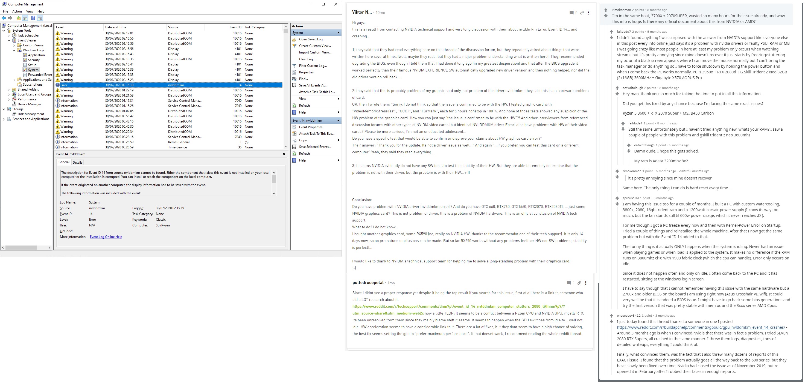Click link chain icon on Viktor N. post
The image size is (805, 383).
582,13
